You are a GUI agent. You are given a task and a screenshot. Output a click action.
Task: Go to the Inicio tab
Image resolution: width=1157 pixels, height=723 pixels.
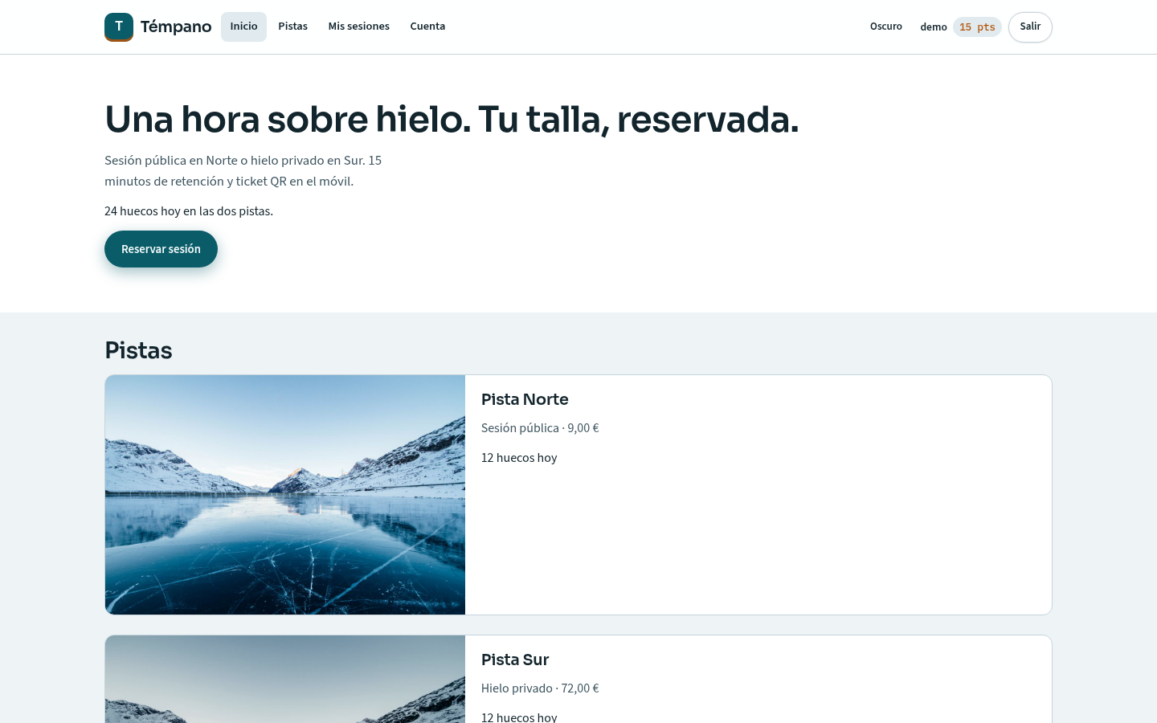[243, 27]
